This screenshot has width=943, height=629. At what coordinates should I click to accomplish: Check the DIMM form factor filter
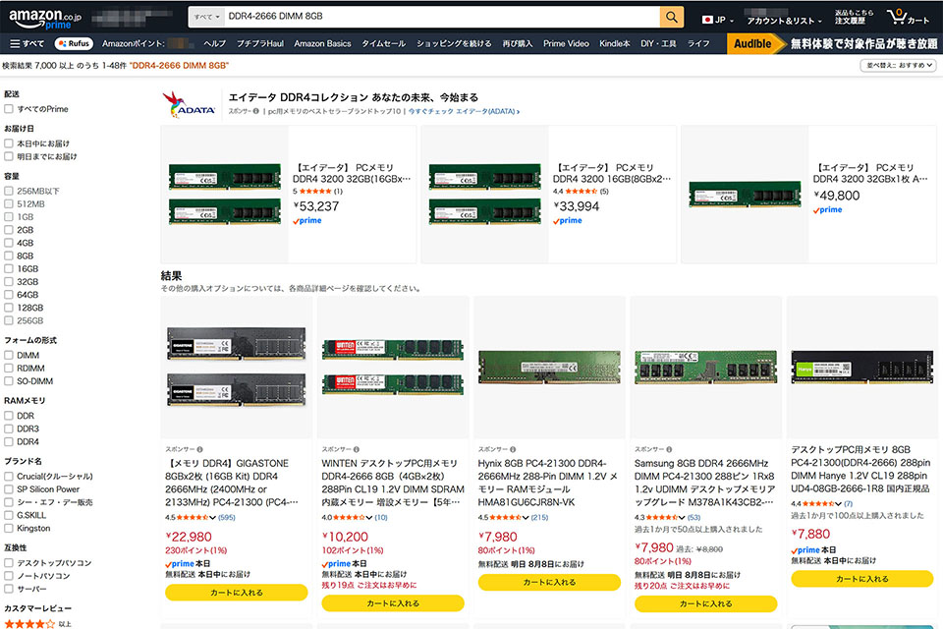tap(9, 355)
